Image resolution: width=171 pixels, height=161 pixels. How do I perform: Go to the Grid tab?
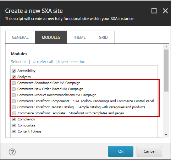point(103,37)
